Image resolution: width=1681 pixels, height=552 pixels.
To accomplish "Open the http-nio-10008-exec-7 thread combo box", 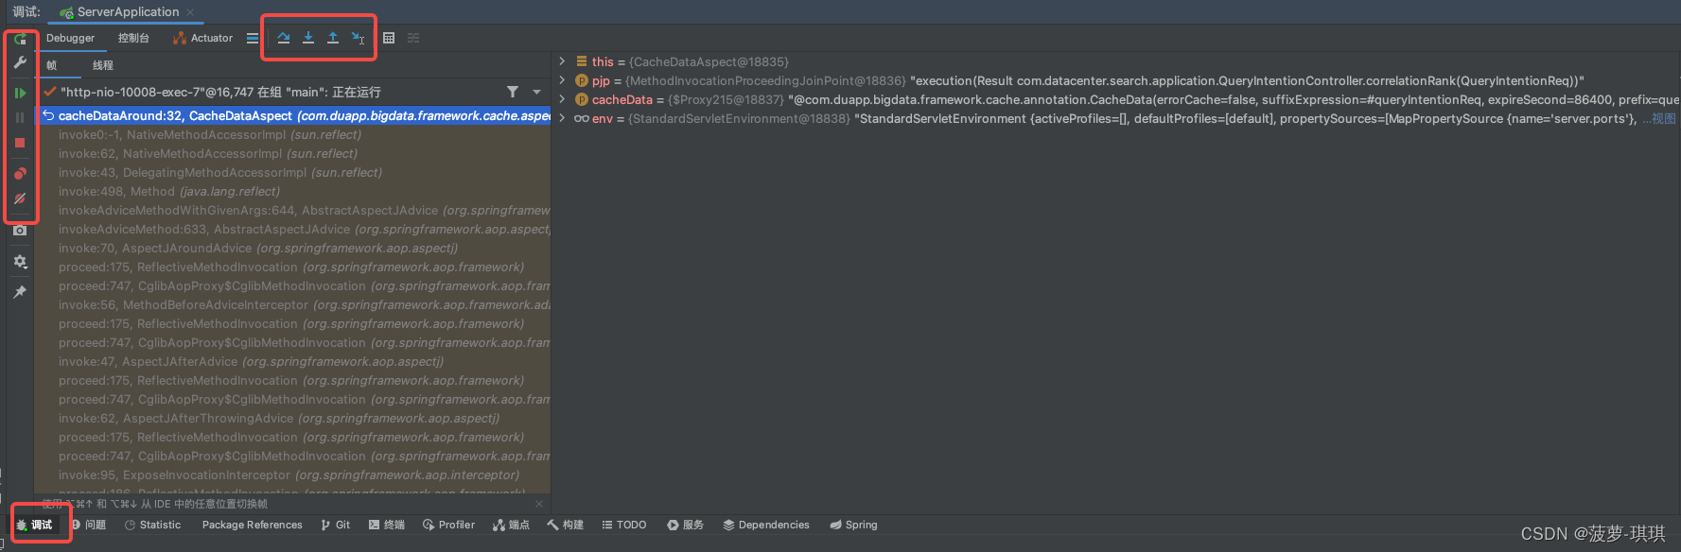I will [x=293, y=92].
